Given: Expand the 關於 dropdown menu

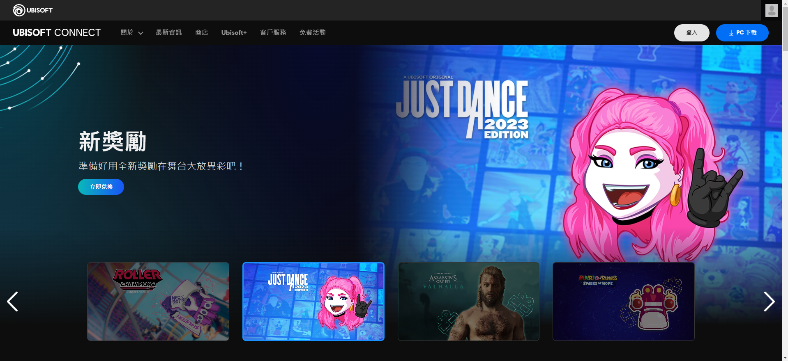Looking at the screenshot, I should [131, 32].
